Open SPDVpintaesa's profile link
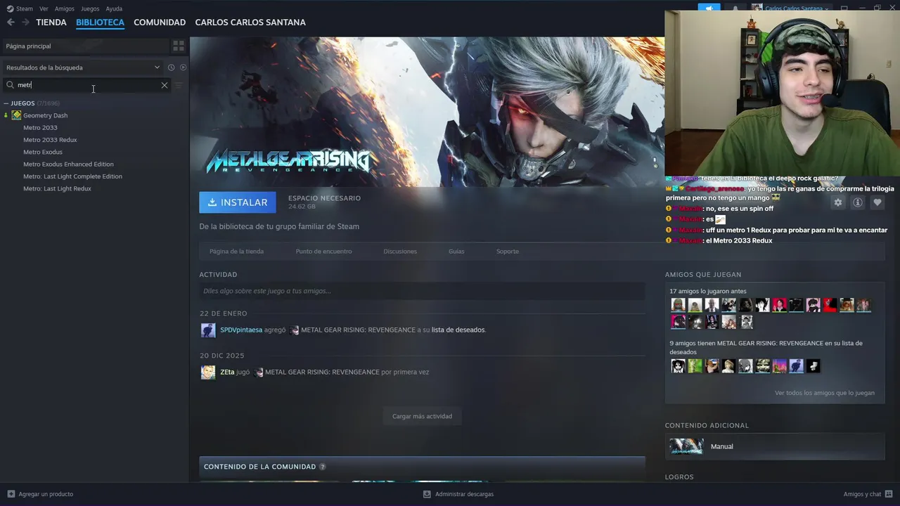Screen dimensions: 900x506 [241, 330]
